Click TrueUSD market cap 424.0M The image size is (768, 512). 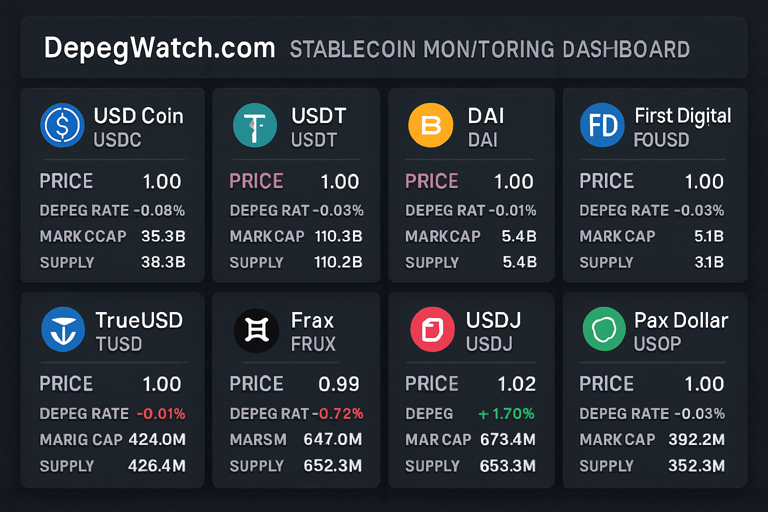156,439
